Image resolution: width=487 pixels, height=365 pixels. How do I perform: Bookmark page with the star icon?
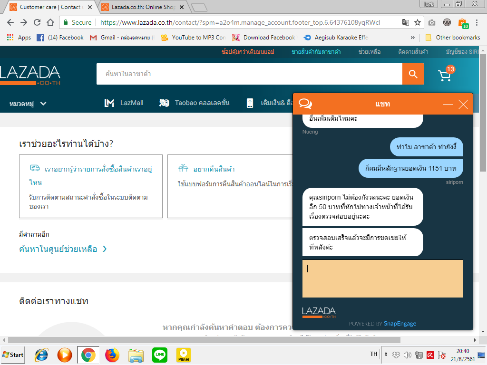(x=418, y=22)
